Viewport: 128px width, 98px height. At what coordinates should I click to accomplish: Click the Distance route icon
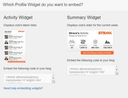click(x=83, y=42)
